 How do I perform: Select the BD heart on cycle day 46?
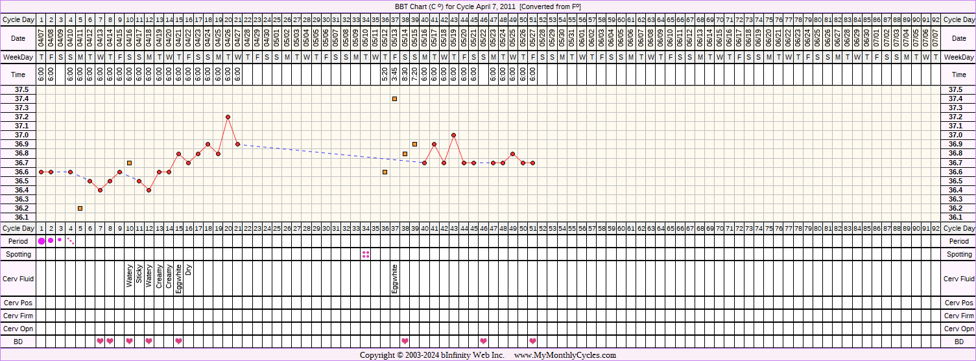pos(483,341)
